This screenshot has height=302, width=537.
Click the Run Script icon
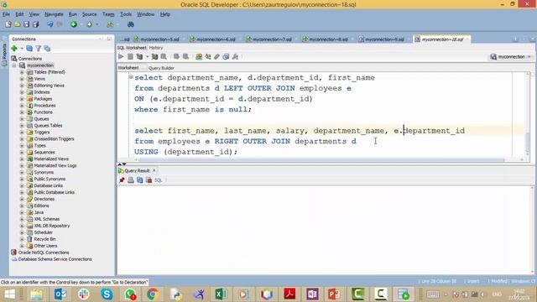point(130,56)
